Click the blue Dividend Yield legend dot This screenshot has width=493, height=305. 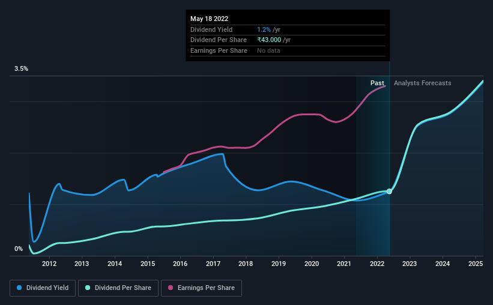point(19,288)
